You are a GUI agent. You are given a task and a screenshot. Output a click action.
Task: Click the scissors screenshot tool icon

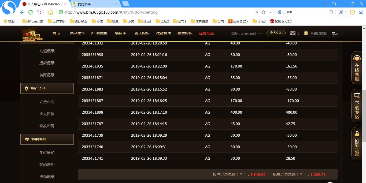point(341,12)
